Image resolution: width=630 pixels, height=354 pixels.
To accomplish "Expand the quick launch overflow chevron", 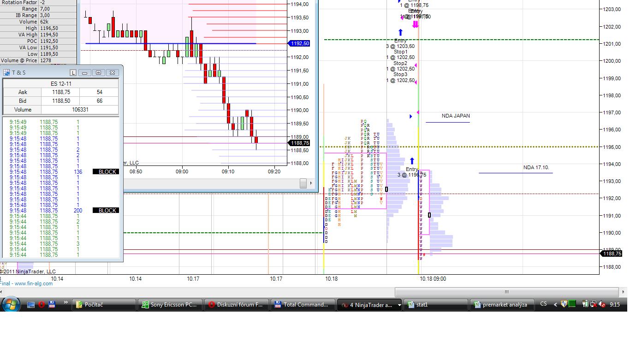I will [x=65, y=303].
